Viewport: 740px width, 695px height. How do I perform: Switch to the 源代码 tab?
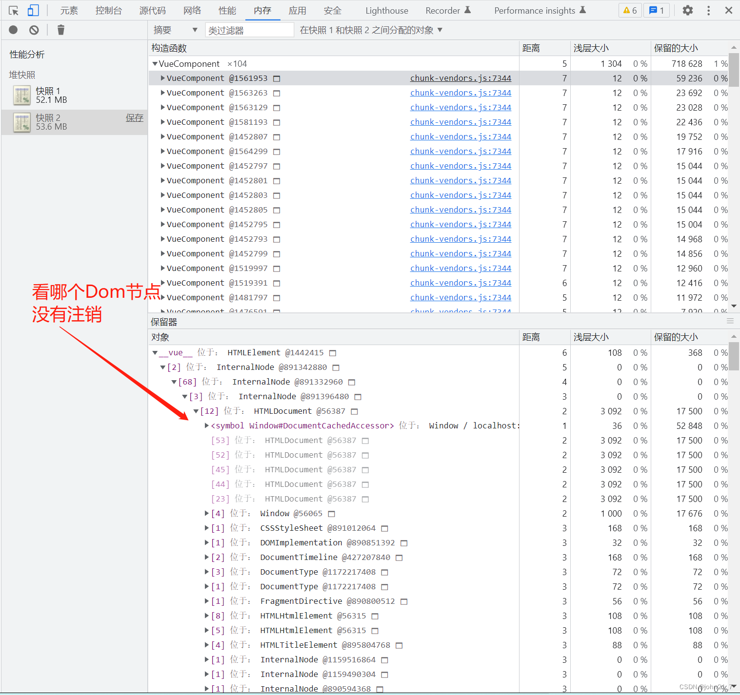152,10
